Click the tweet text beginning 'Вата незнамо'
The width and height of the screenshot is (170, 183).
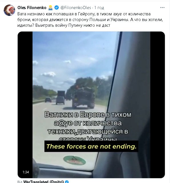click(90, 20)
